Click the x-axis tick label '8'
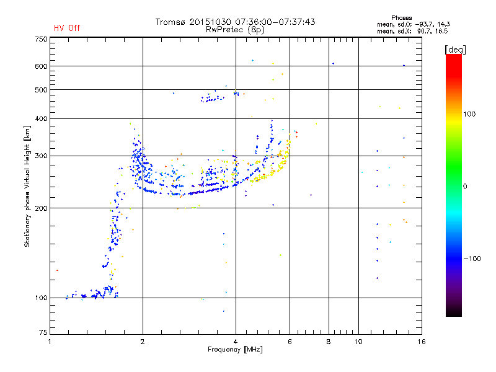This screenshot has height=372, width=496. click(x=329, y=342)
